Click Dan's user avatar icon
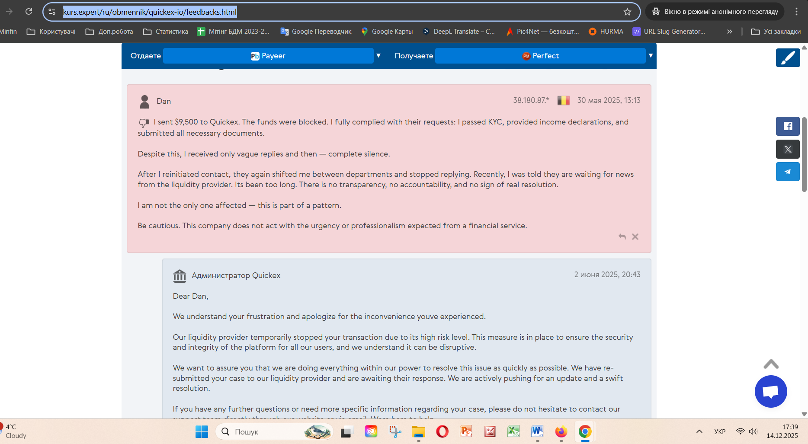This screenshot has width=808, height=444. click(144, 102)
